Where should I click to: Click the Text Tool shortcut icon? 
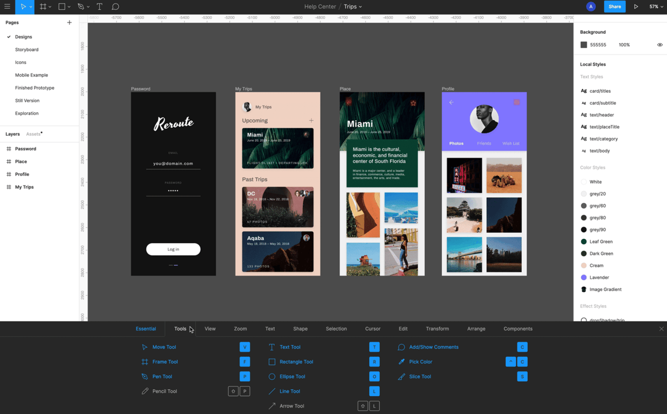pos(272,347)
